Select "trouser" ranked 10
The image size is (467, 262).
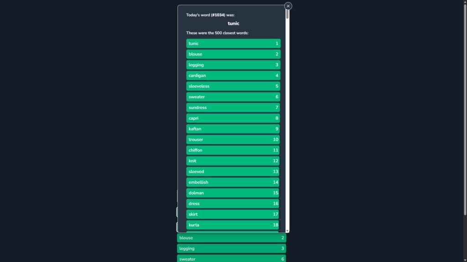click(x=233, y=139)
